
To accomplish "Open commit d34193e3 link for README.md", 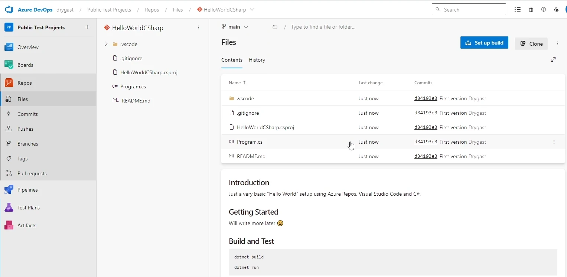I will click(426, 156).
